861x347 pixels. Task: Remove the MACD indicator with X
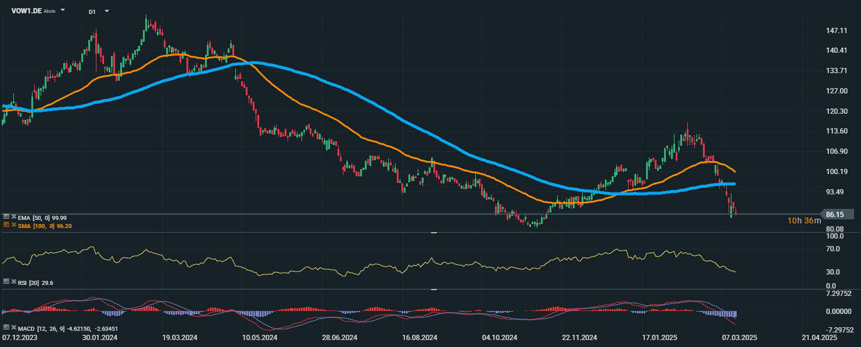pyautogui.click(x=13, y=327)
